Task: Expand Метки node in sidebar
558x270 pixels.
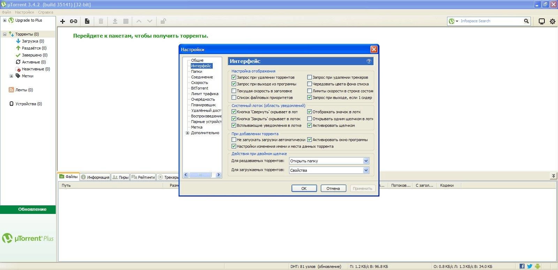Action: 11,76
